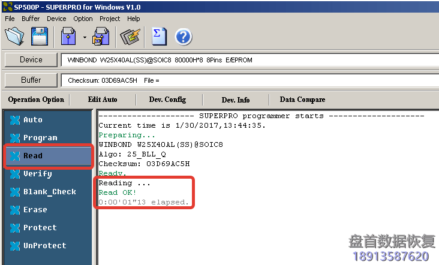Click the Sigma checksum icon
The height and width of the screenshot is (265, 439).
point(159,37)
